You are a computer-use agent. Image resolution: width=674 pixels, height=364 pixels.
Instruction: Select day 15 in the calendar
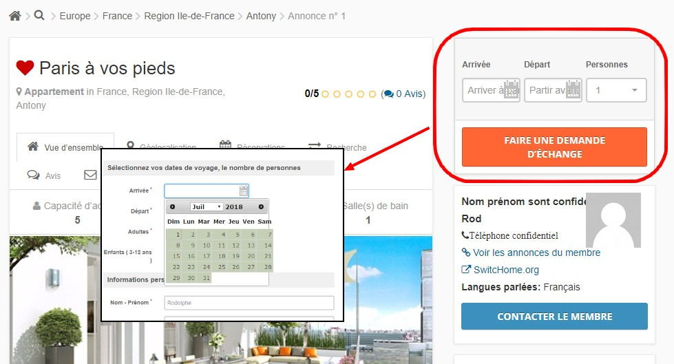tap(176, 256)
